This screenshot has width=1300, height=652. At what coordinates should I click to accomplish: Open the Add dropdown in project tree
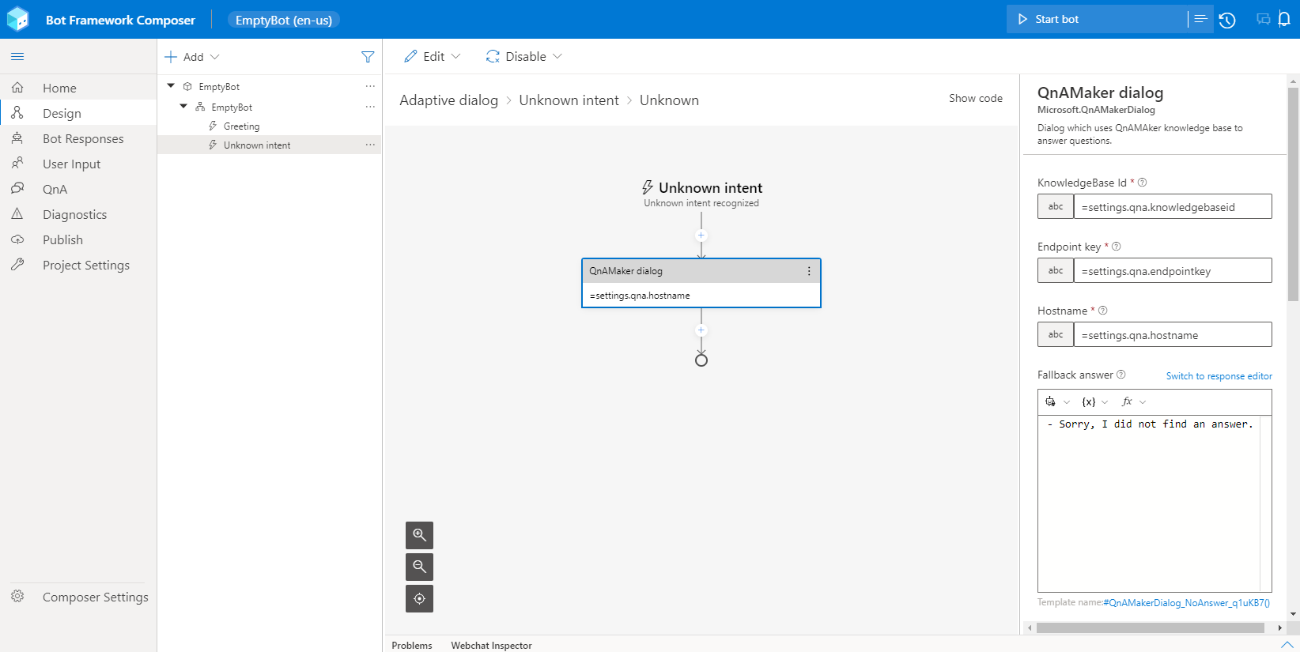(x=192, y=57)
